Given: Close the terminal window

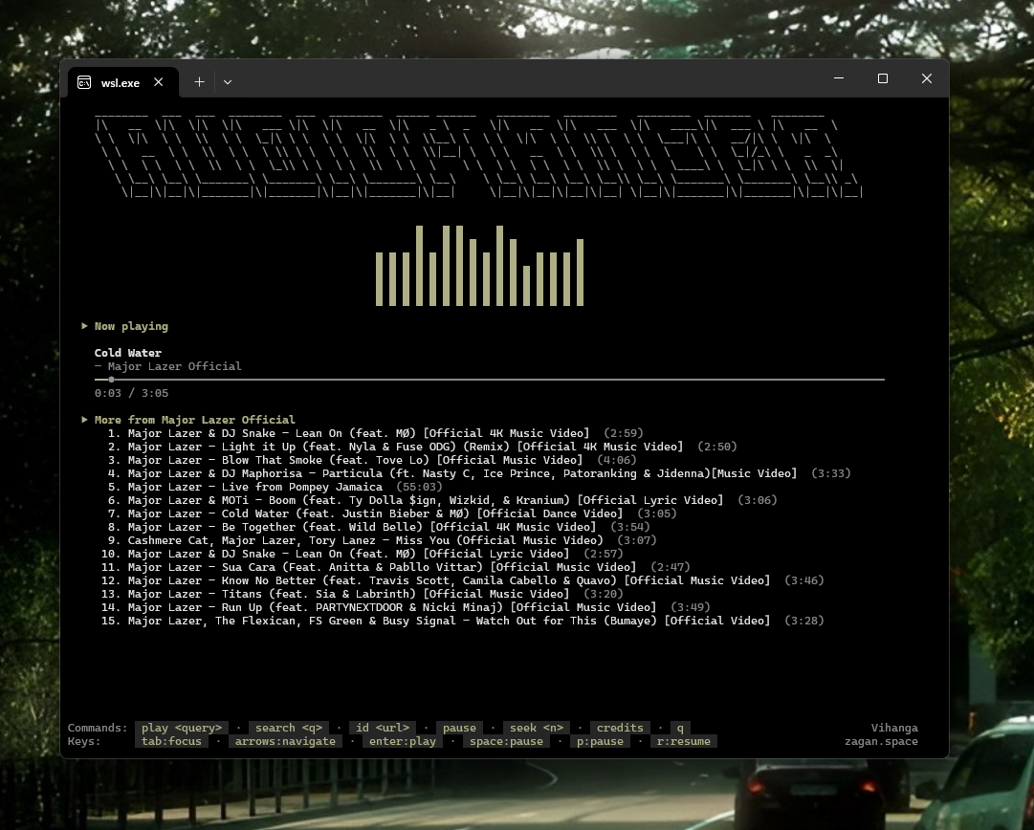Looking at the screenshot, I should (x=927, y=78).
